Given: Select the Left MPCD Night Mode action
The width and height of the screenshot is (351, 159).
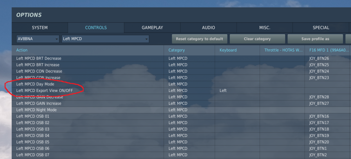Looking at the screenshot, I should click(x=88, y=110).
